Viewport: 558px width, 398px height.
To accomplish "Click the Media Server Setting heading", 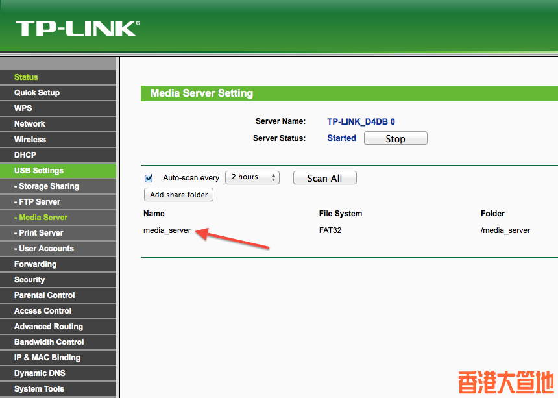I will 202,93.
